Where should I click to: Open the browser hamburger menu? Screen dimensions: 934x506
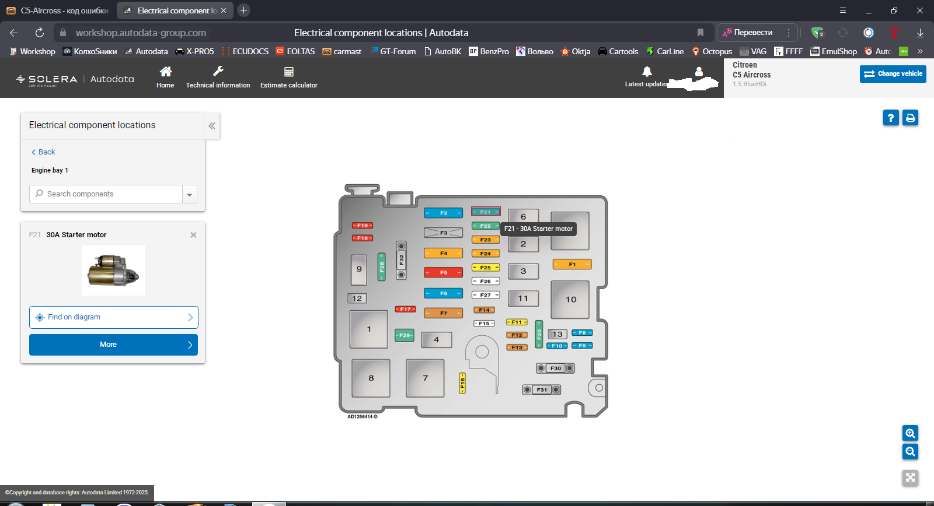842,10
